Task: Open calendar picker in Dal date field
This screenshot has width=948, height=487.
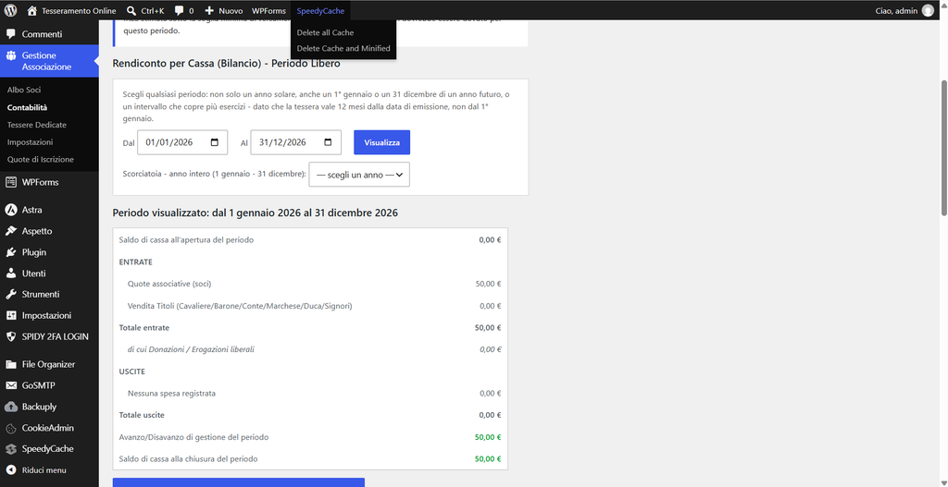Action: click(215, 142)
